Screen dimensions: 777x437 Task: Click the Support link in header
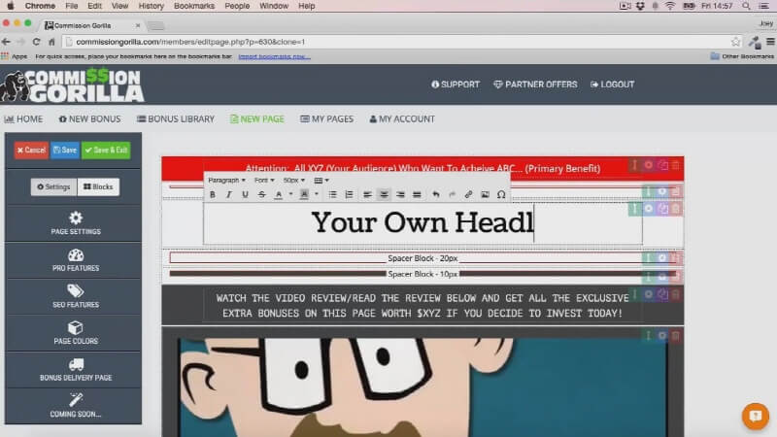click(x=456, y=84)
